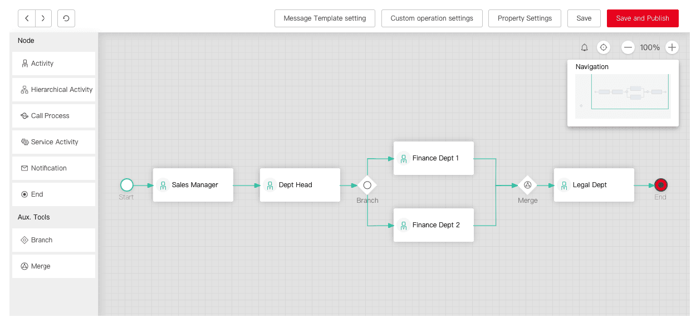The image size is (696, 322).
Task: Click the Save button
Action: coord(584,18)
